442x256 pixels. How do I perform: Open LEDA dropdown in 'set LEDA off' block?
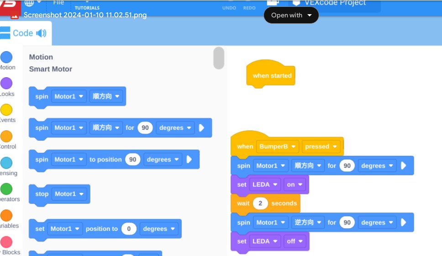pos(265,241)
